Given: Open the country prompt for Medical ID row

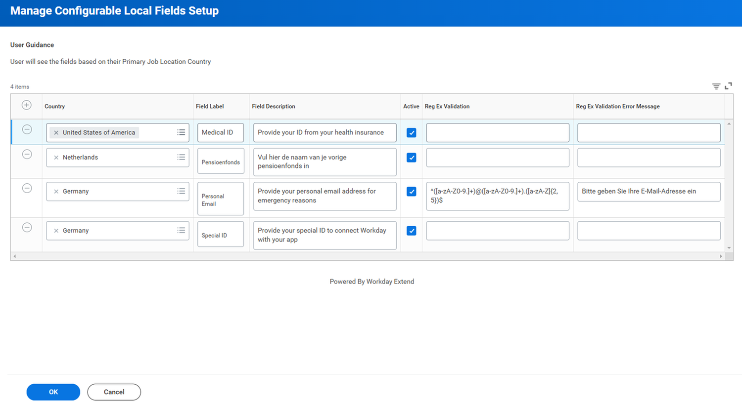Looking at the screenshot, I should [181, 132].
